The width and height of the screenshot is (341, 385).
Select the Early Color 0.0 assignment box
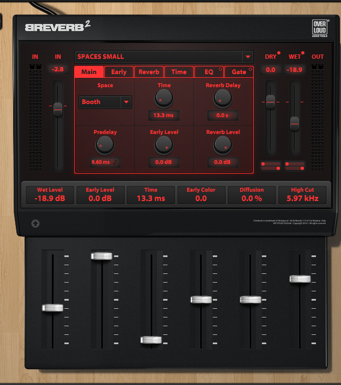201,195
